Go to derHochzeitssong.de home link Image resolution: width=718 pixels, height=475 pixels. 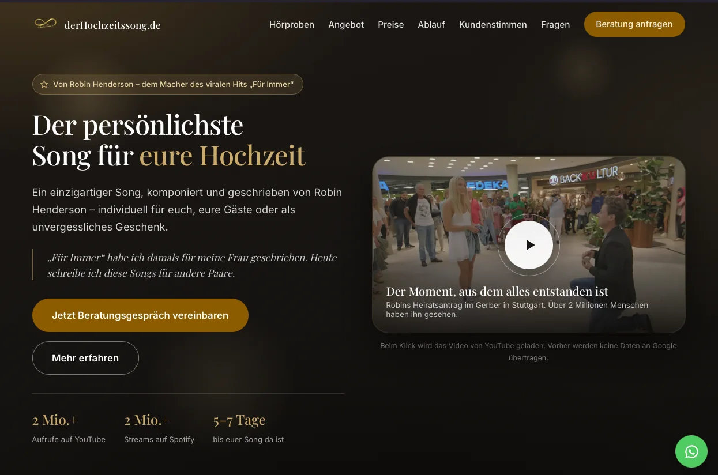point(112,25)
